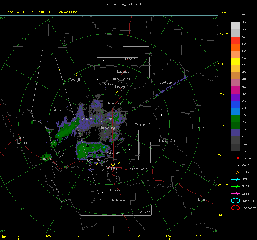The height and width of the screenshot is (240, 257).
Task: Click the Lake Louise map label
Action: click(22, 140)
